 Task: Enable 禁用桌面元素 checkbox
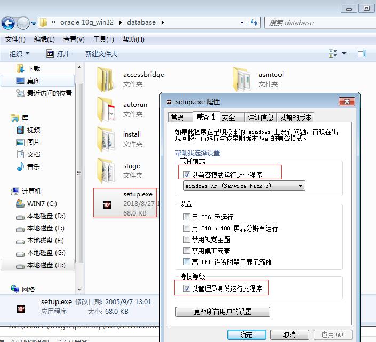coord(187,251)
